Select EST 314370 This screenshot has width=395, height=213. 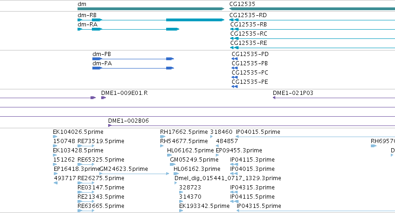point(190,197)
